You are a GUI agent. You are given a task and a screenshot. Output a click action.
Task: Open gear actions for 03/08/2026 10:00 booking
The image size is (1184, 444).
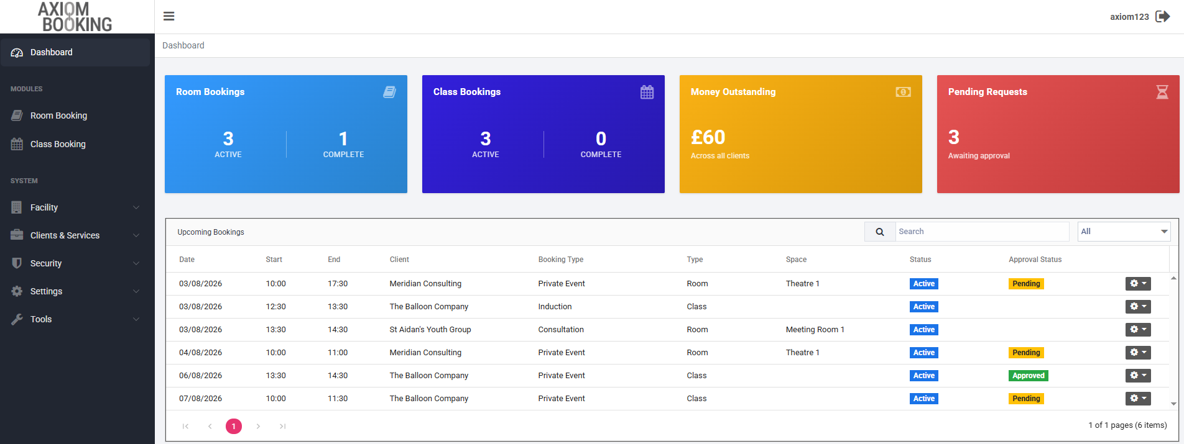point(1138,284)
